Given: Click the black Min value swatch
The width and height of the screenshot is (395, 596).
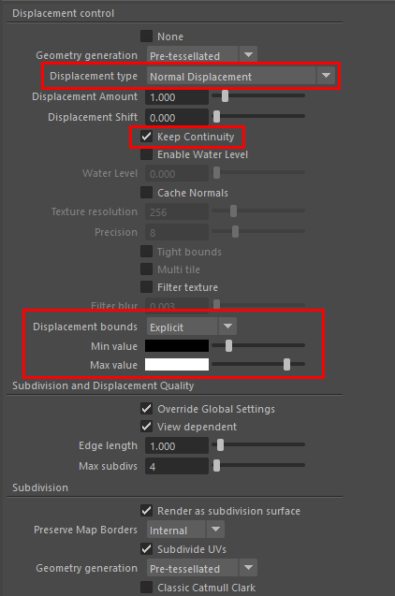Looking at the screenshot, I should [x=177, y=345].
